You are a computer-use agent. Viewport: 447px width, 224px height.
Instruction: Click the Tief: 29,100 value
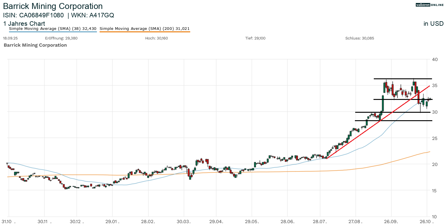pyautogui.click(x=255, y=38)
